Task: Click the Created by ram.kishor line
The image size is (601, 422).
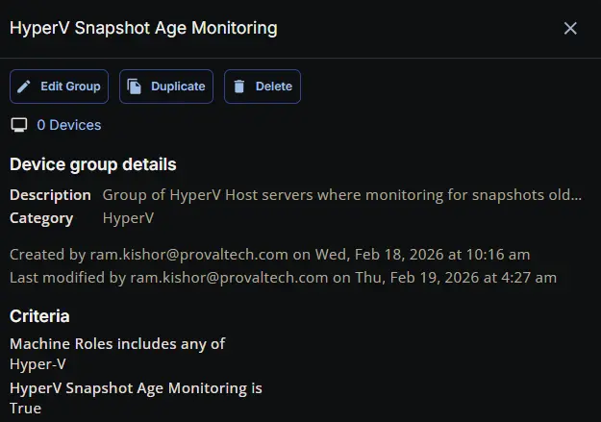Action: 269,254
